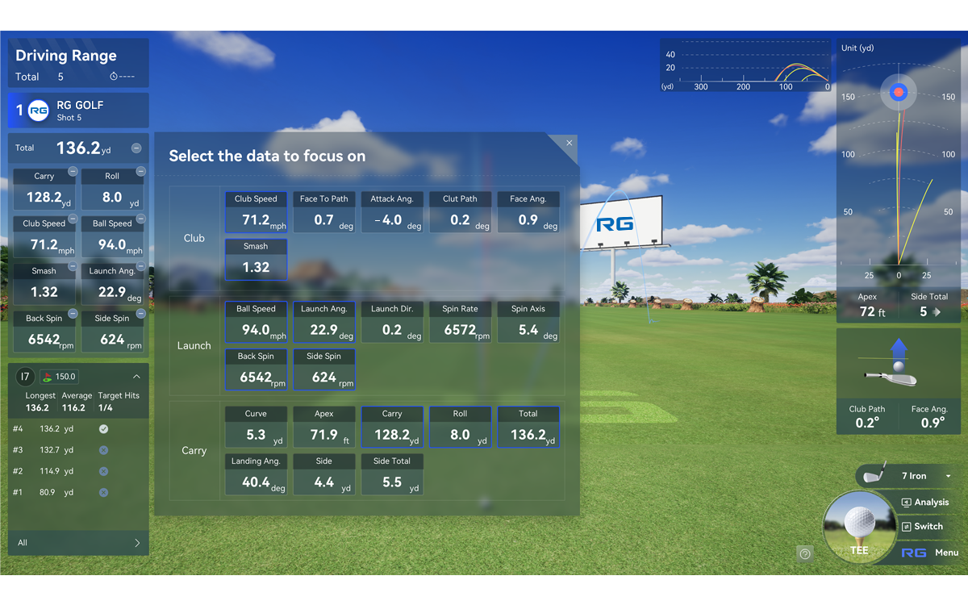Remove the Roll tile using its minus icon
Screen dimensions: 968x605
point(140,172)
